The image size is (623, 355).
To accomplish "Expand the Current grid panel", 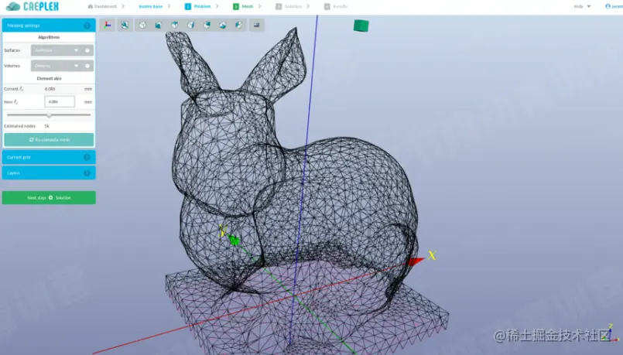I will [49, 157].
